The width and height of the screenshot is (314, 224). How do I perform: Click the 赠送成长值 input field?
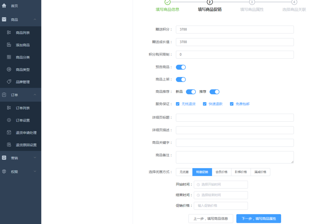(235, 42)
